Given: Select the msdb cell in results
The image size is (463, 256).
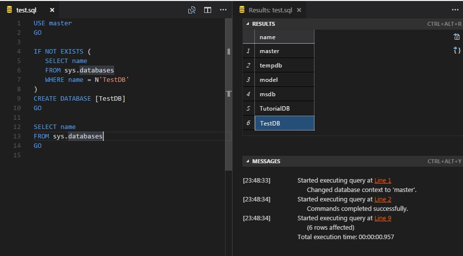Looking at the screenshot, I should click(x=284, y=94).
